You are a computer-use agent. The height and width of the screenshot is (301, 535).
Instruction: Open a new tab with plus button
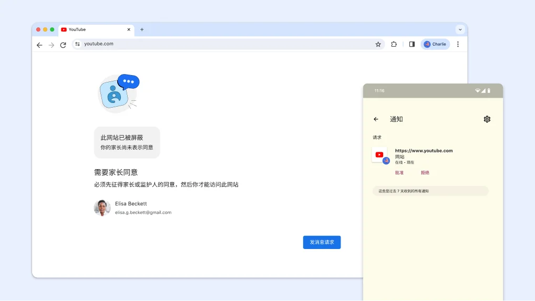tap(142, 29)
